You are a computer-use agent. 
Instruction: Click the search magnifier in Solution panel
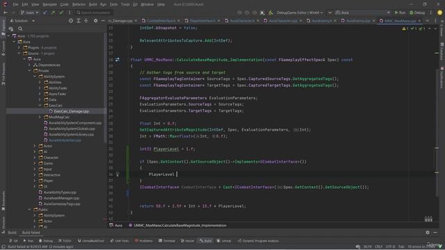(20, 28)
